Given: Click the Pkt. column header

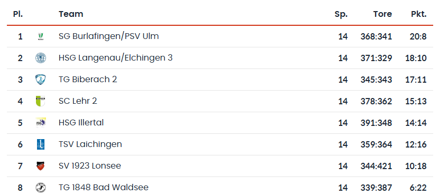Looking at the screenshot, I should [419, 14].
